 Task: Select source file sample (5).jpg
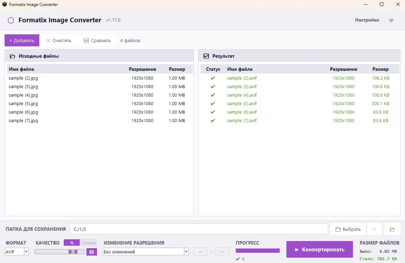pyautogui.click(x=100, y=104)
